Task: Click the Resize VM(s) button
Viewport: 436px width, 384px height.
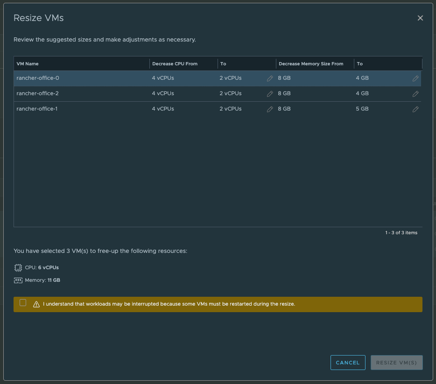Action: click(x=396, y=363)
